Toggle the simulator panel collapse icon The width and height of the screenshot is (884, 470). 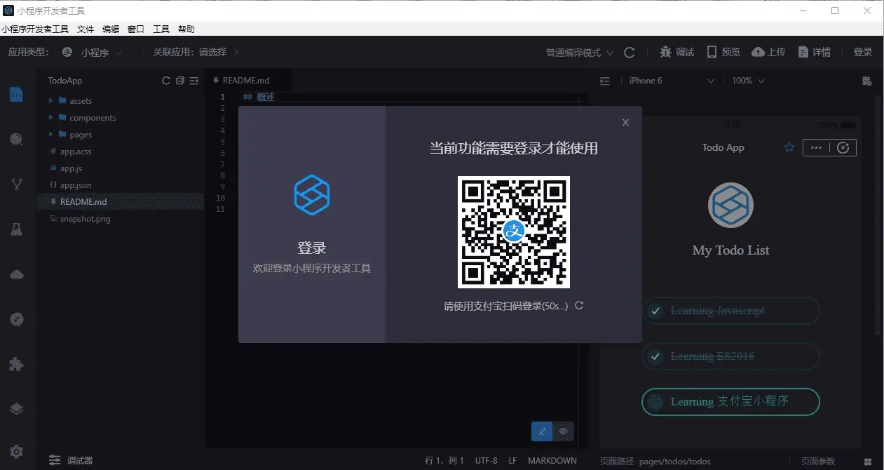click(x=605, y=81)
